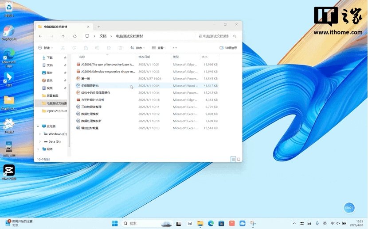Select the 电脑测试文档素材 window tab
The height and width of the screenshot is (229, 368).
coord(63,27)
